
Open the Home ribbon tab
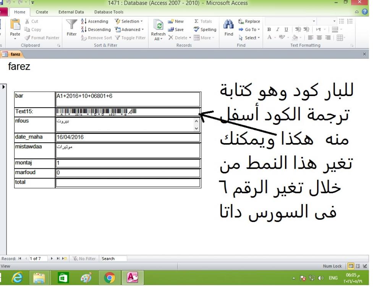[19, 12]
